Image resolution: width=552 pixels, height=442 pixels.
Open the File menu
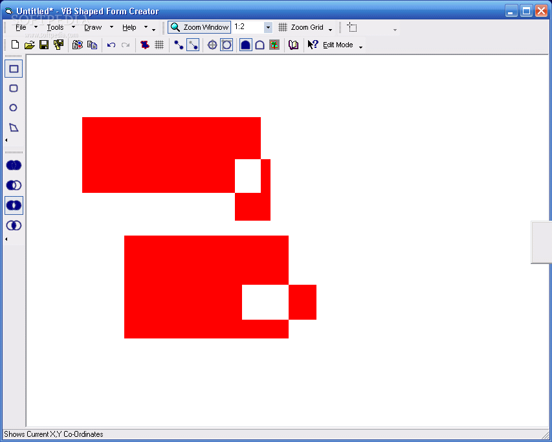[21, 27]
